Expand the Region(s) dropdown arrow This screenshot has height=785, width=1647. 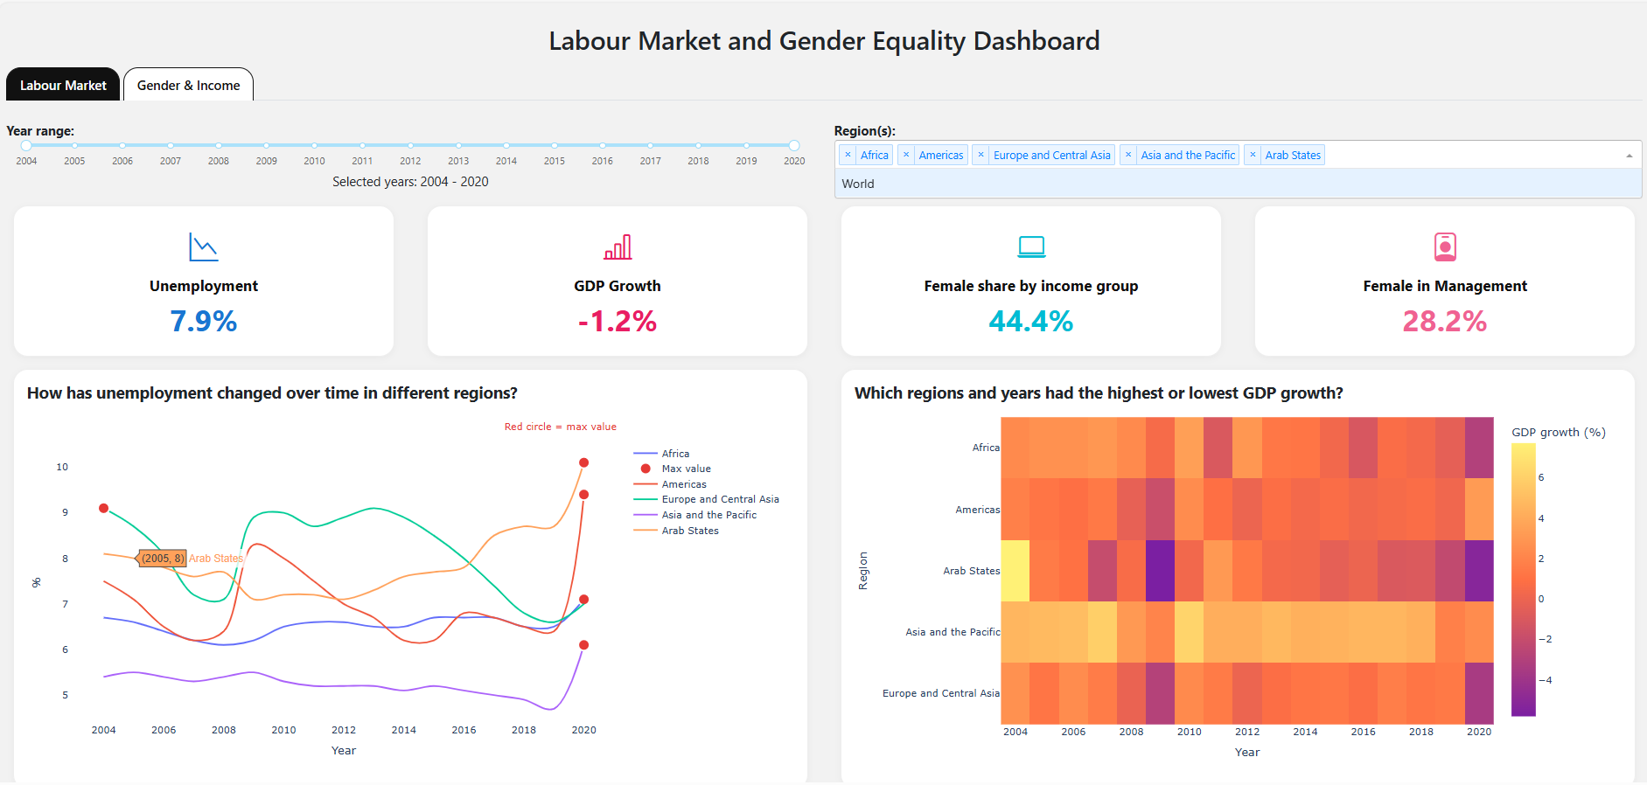[x=1629, y=156]
